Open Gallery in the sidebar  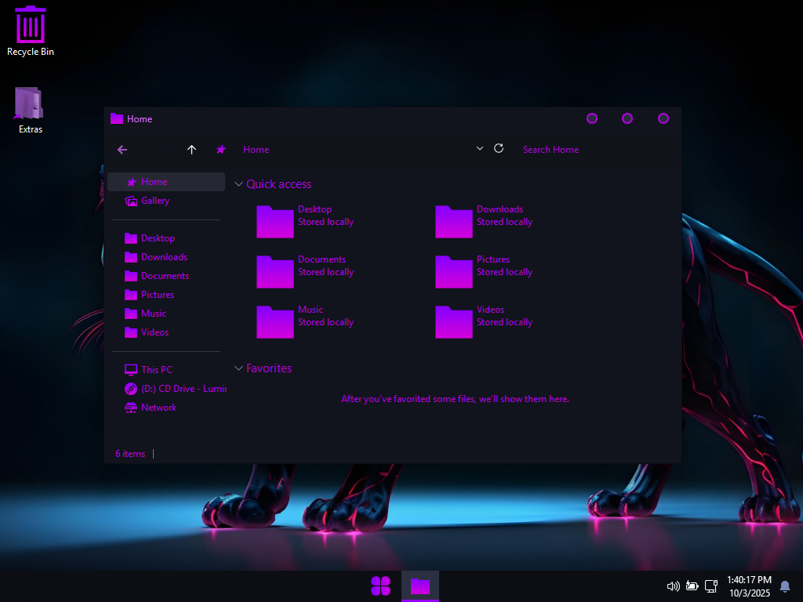pos(166,201)
